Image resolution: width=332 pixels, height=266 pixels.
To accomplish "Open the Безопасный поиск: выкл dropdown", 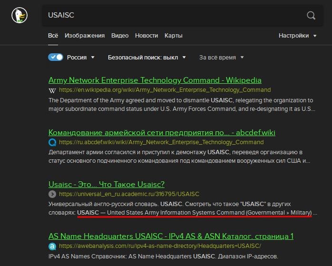I will [146, 58].
